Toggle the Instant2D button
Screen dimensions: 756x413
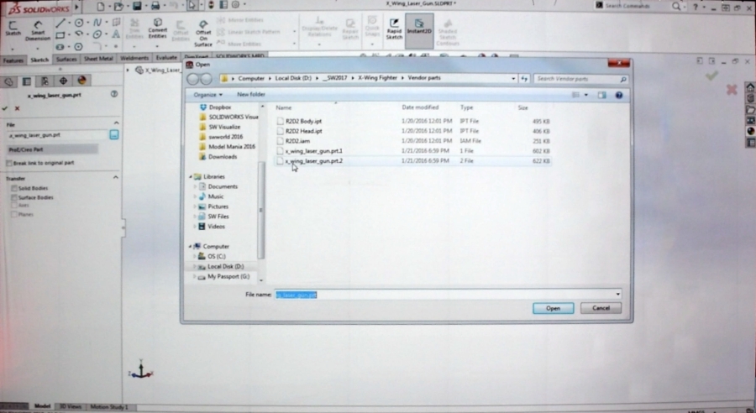coord(419,30)
